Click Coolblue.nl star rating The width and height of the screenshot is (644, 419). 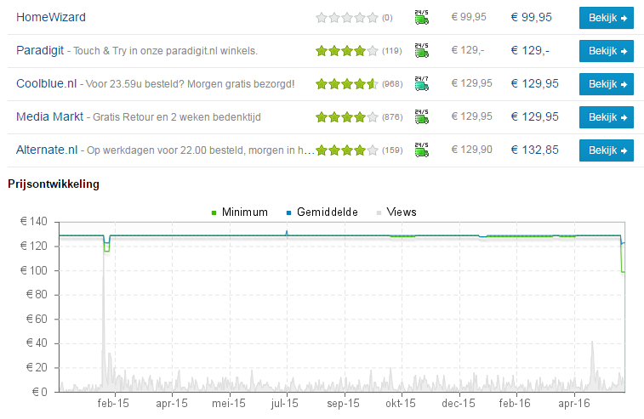tap(347, 84)
